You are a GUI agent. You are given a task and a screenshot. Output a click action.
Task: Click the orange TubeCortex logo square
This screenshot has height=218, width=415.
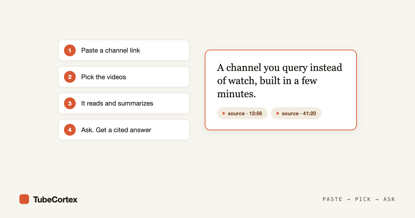click(x=24, y=199)
